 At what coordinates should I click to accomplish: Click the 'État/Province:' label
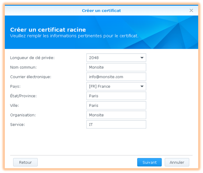point(23,96)
